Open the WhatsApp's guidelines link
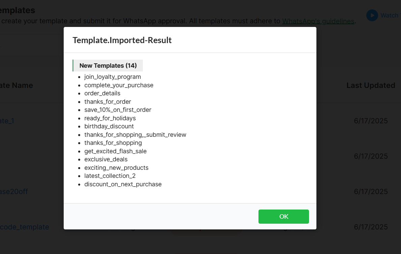The height and width of the screenshot is (254, 401). 318,21
